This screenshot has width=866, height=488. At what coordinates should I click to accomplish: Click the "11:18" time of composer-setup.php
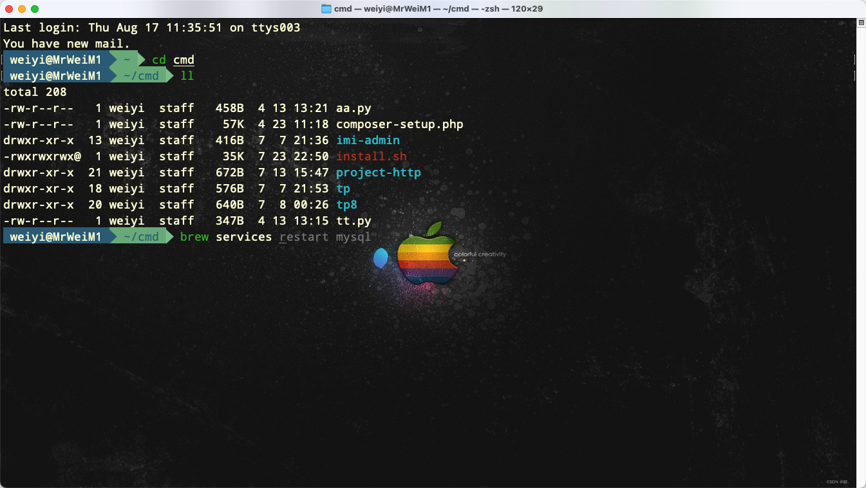[x=311, y=124]
